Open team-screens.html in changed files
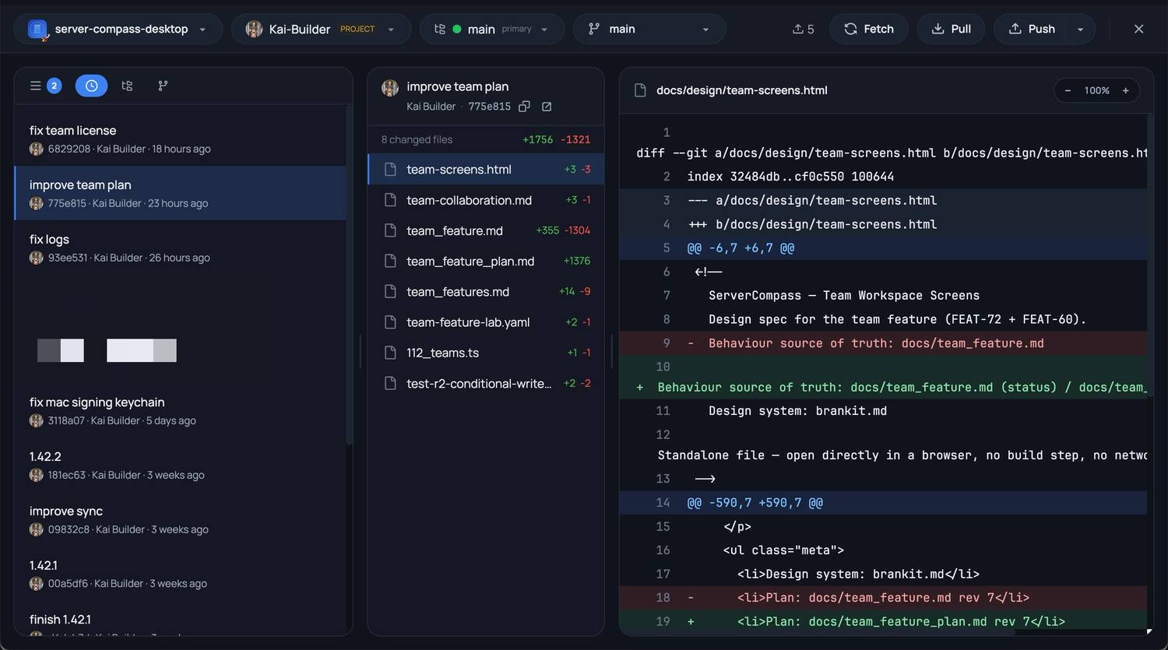 [x=486, y=169]
